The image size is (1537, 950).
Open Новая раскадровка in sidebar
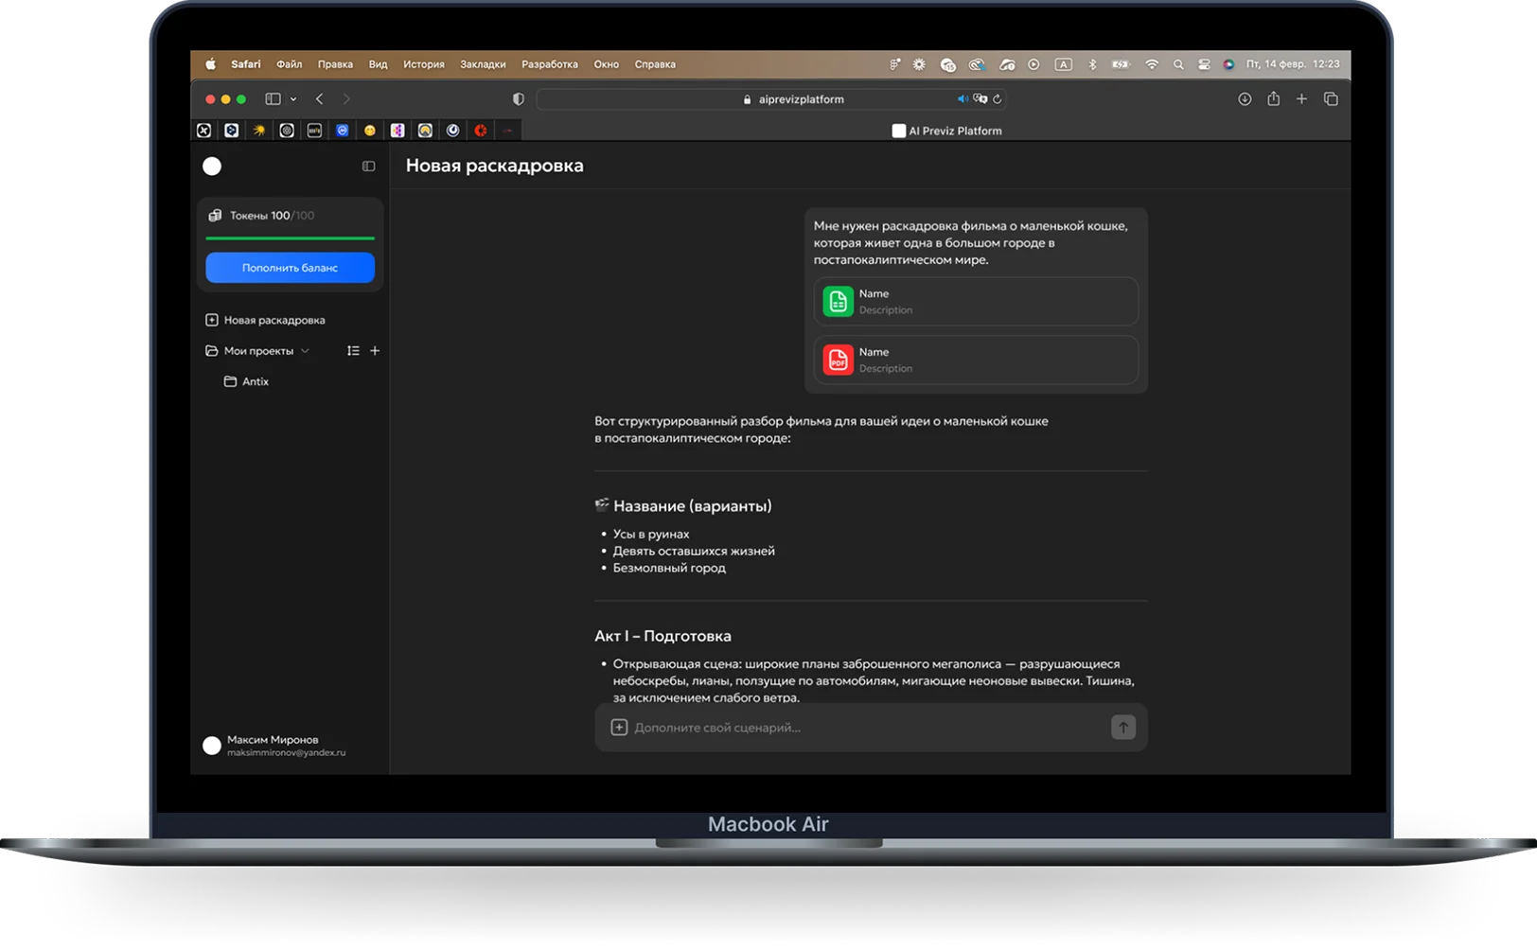tap(265, 320)
